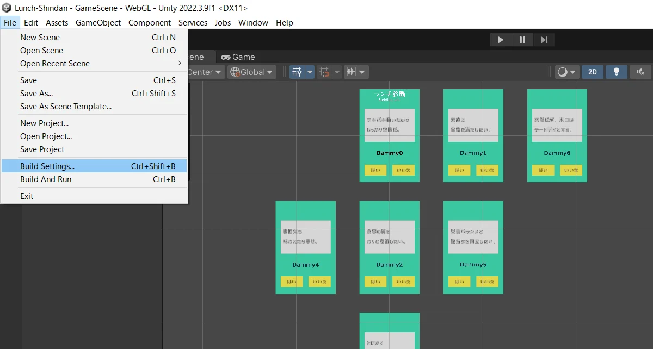Expand Open Recent Scene submenu

pos(94,64)
